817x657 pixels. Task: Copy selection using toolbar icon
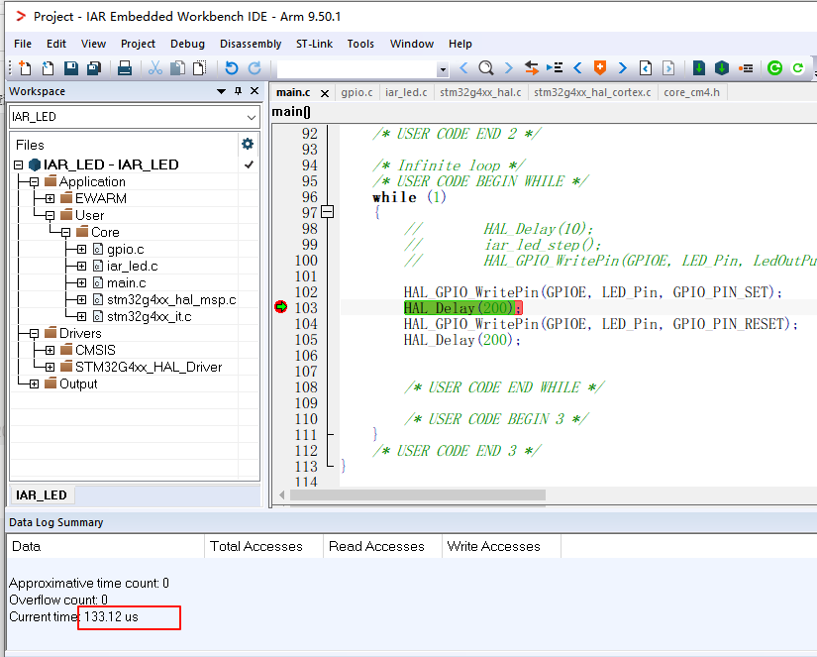coord(177,67)
